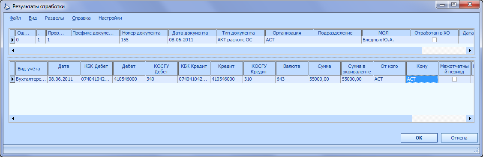This screenshot has width=483, height=157.
Task: Click the КБК Дебет column header
Action: click(96, 68)
